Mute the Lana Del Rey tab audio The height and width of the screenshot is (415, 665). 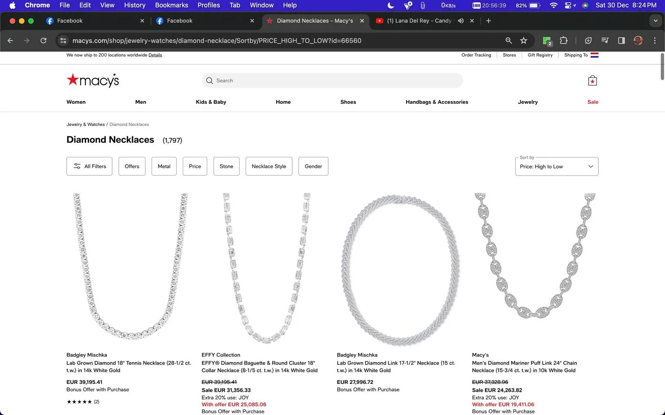tap(461, 21)
